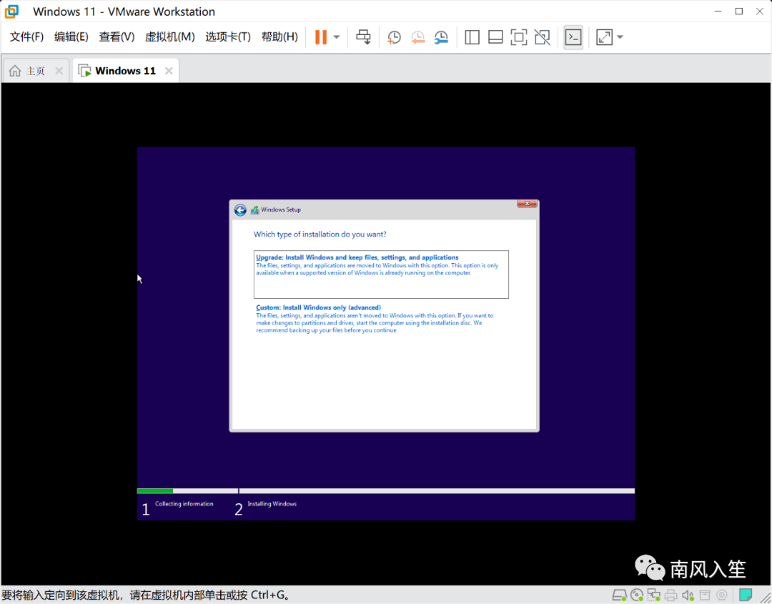Expand the stretch display options arrow
Image resolution: width=772 pixels, height=604 pixels.
620,37
